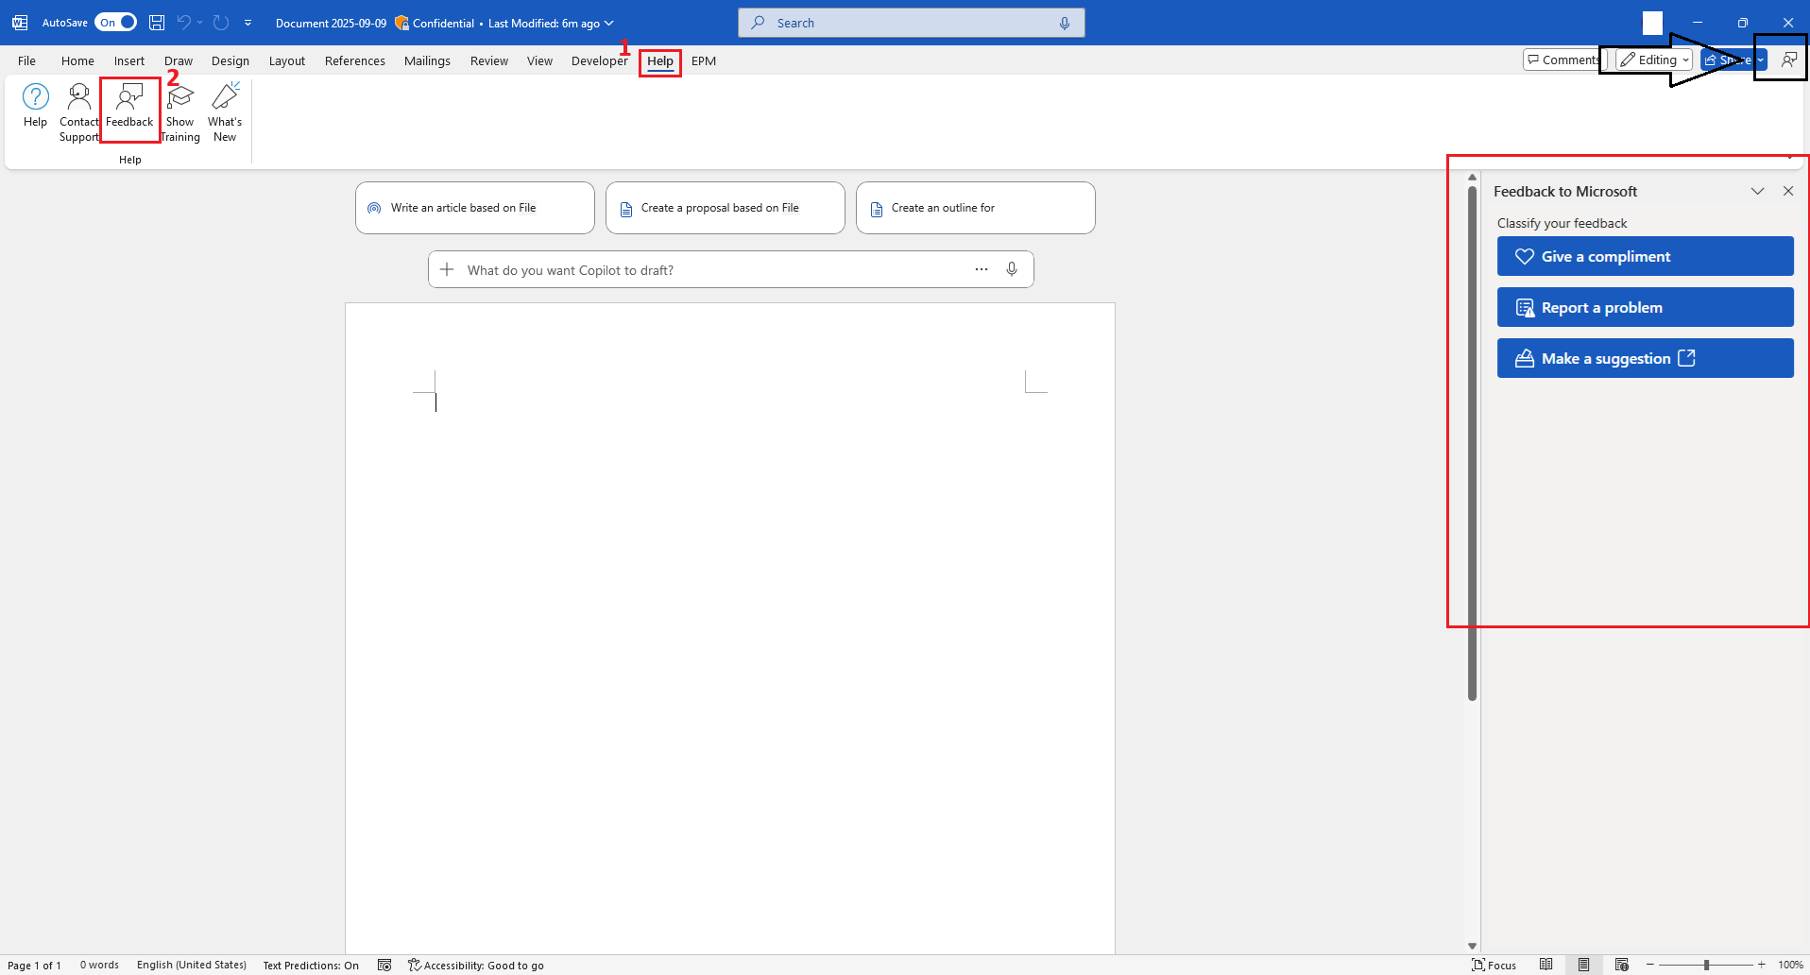Viewport: 1810px width, 975px height.
Task: Click the Report a problem button
Action: (x=1645, y=307)
